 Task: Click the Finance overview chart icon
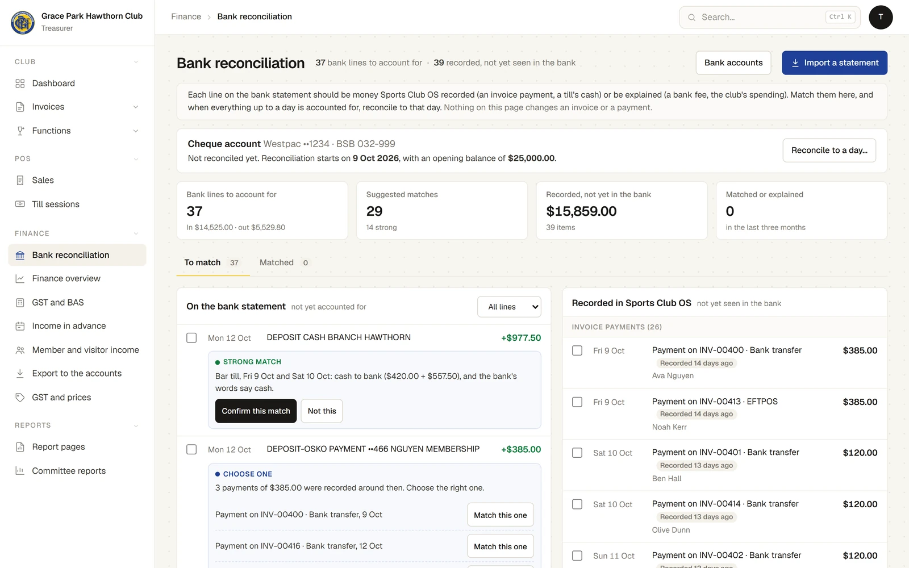[x=20, y=278]
